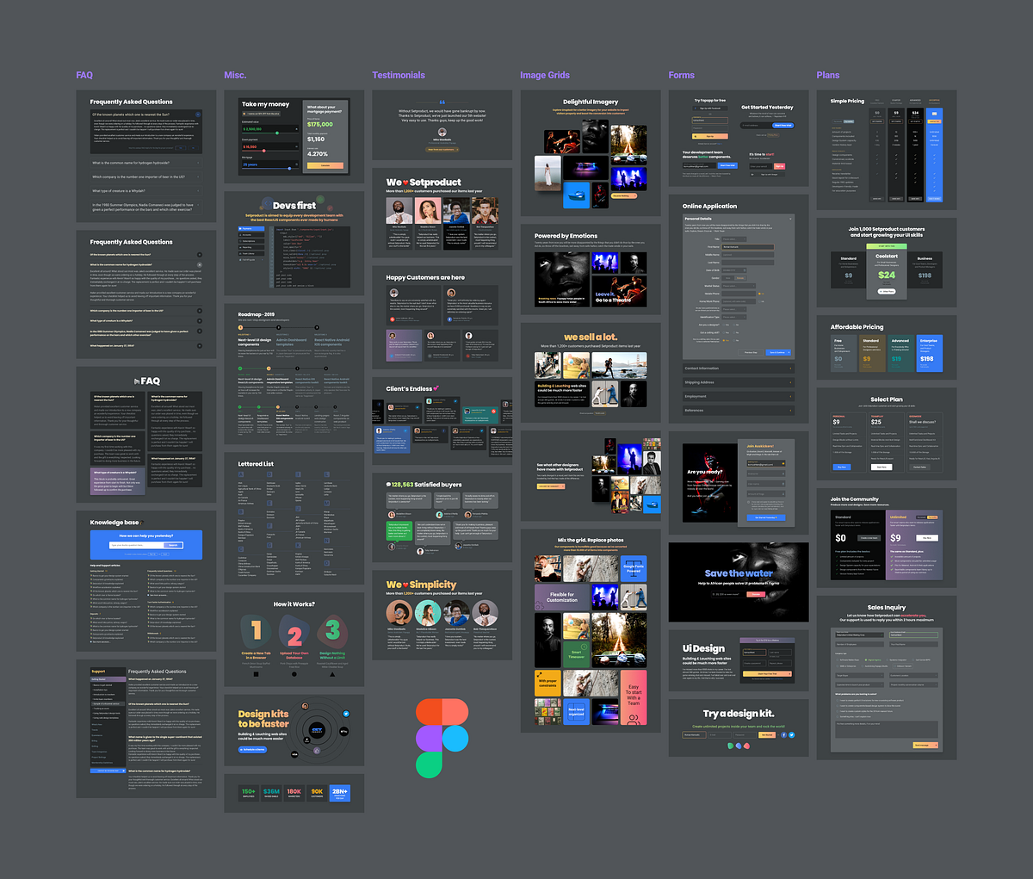Select the Facebook icon on the Sign Up button
The width and height of the screenshot is (1033, 879).
click(696, 108)
